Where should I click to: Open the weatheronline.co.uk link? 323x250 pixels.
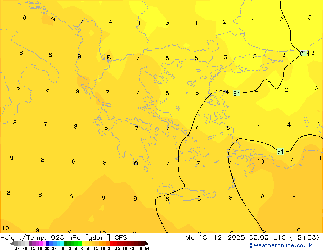pos(280,245)
